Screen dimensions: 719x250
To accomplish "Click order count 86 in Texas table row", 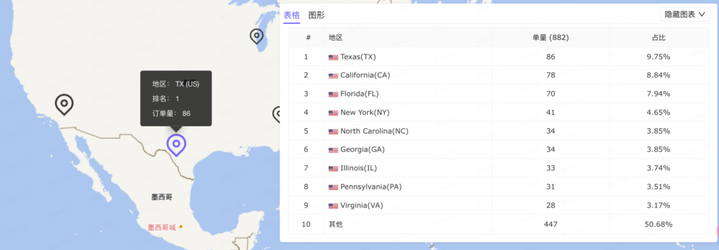I will coord(551,57).
